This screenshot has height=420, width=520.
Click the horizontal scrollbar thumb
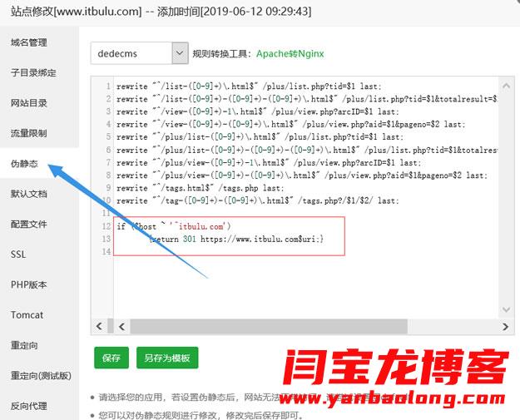pyautogui.click(x=269, y=327)
